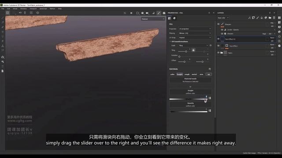The height and width of the screenshot is (158, 282).
Task: Toggle visibility of the sharpen filter effect
Action: coord(222,34)
